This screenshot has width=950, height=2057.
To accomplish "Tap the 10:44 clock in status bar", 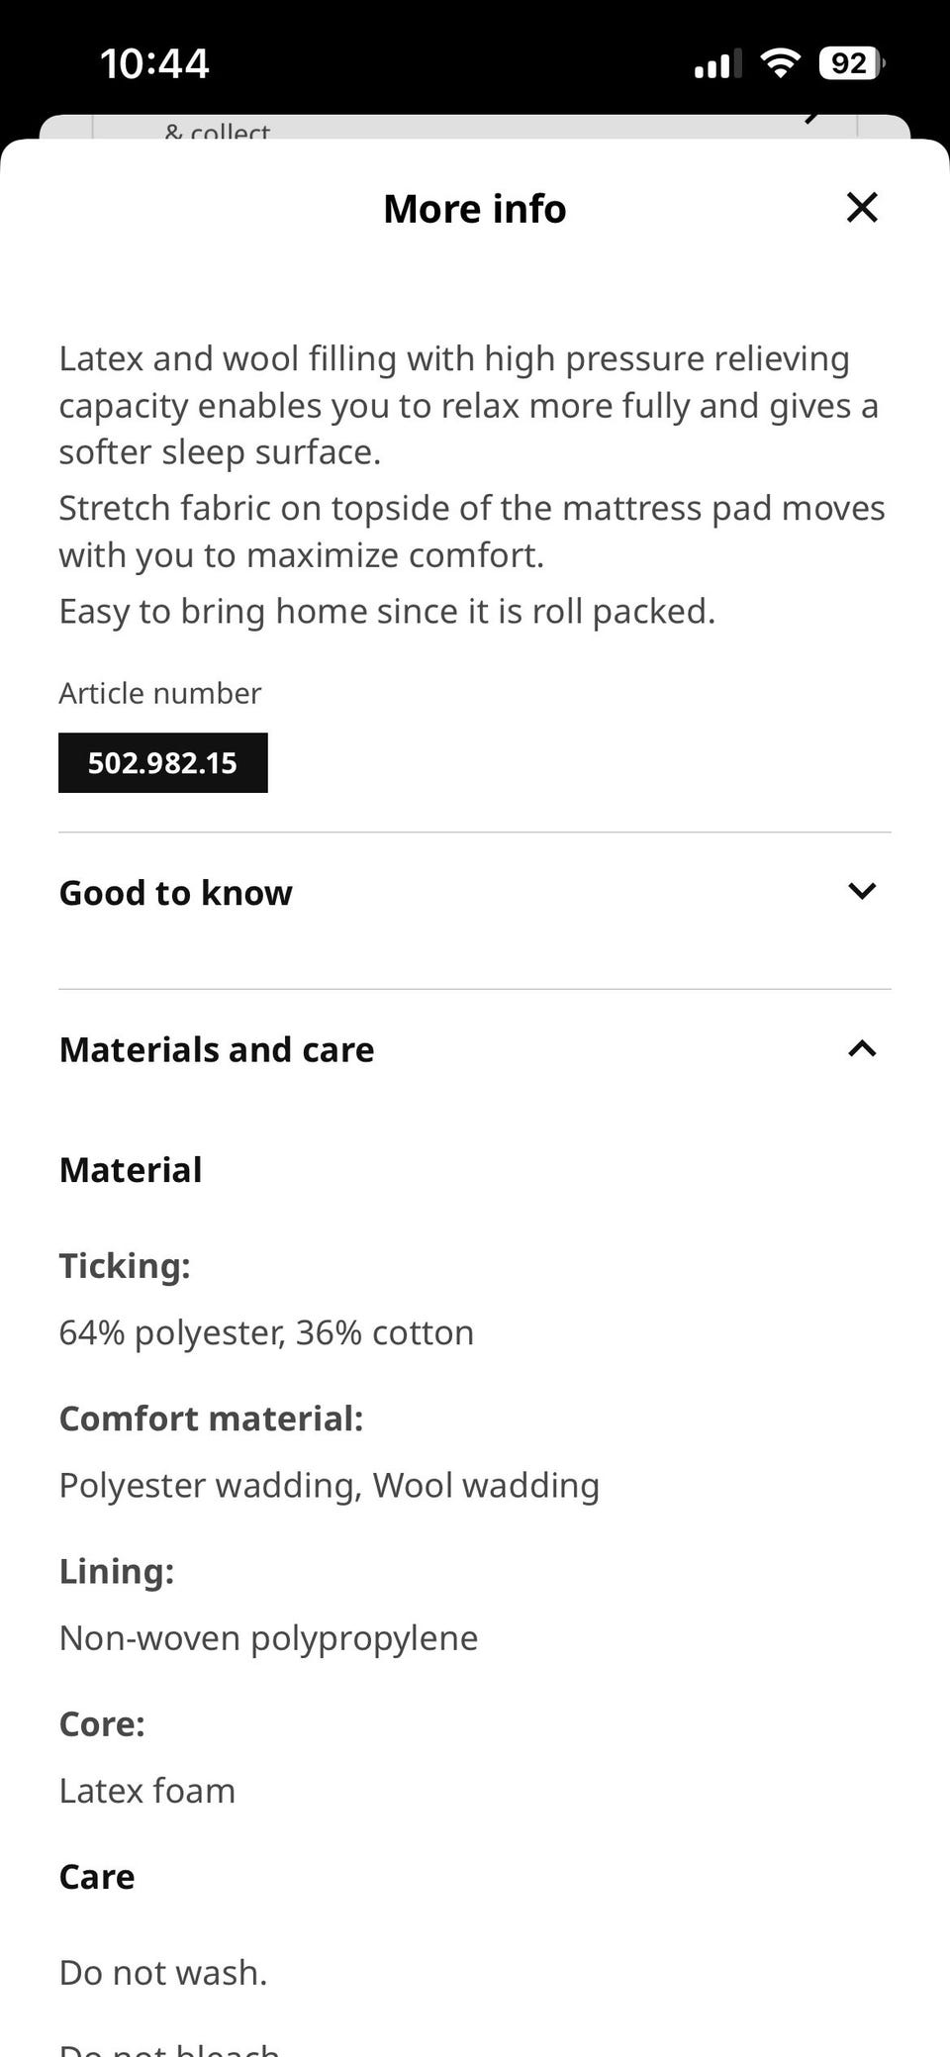I will click(154, 64).
